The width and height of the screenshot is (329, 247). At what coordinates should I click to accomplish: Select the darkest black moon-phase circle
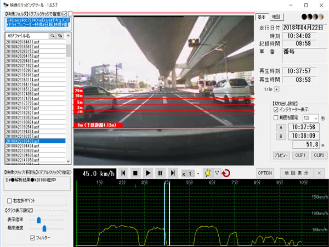(304, 17)
